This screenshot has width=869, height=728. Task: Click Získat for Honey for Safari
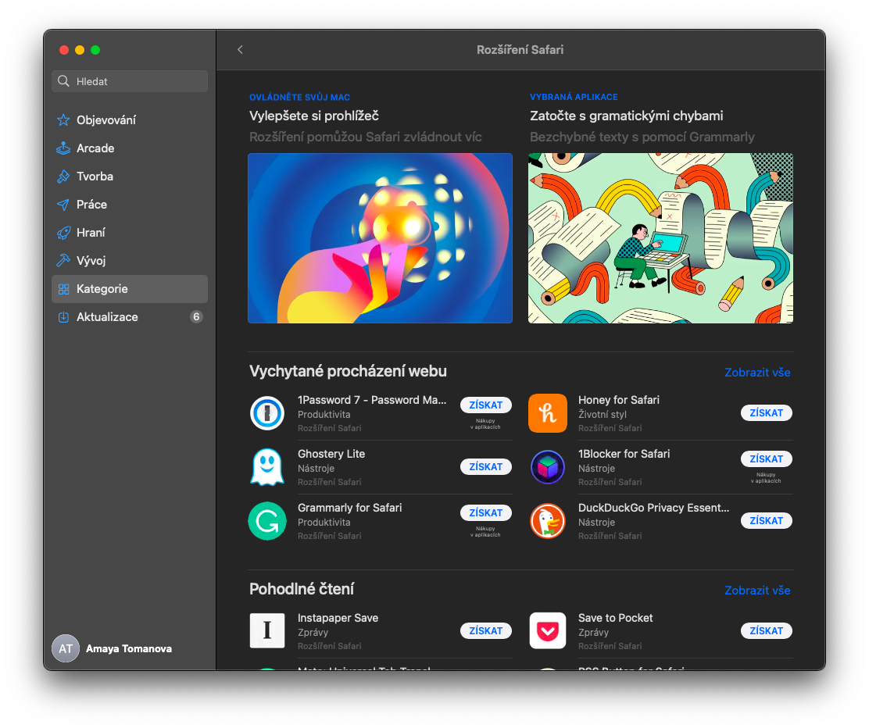(766, 412)
